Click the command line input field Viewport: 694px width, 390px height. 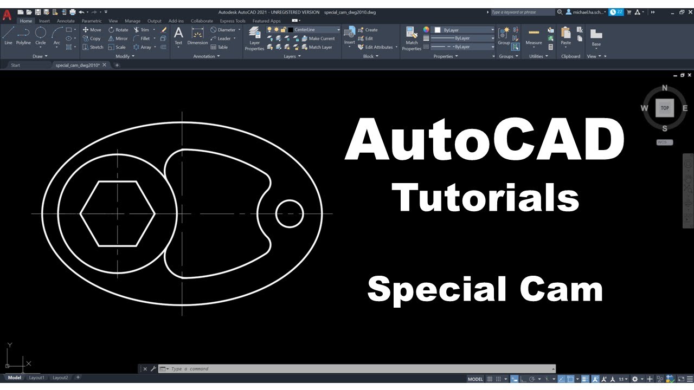(358, 369)
